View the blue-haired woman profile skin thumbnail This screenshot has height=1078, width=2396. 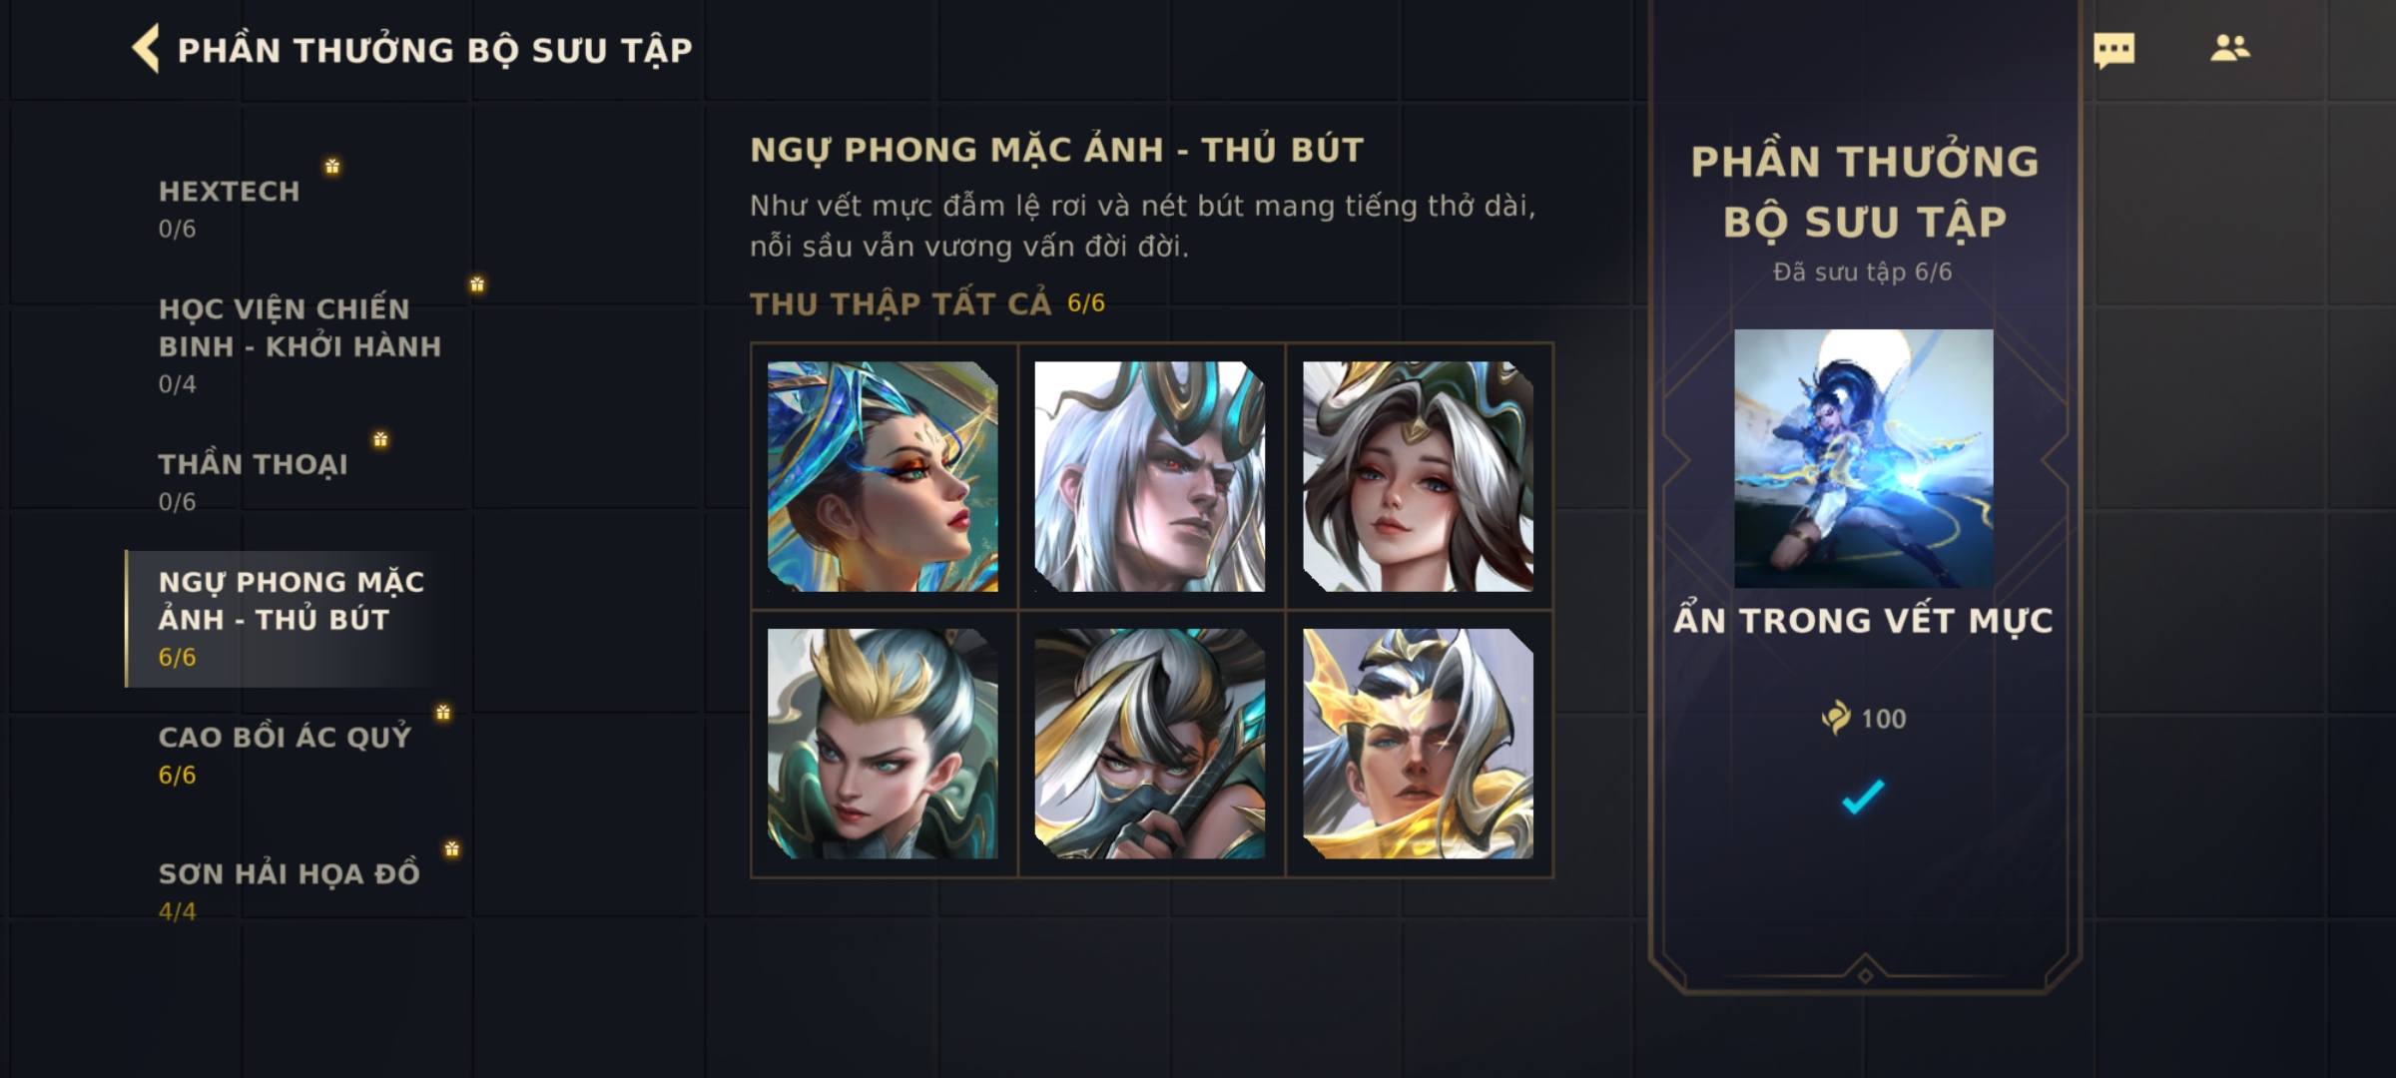883,476
